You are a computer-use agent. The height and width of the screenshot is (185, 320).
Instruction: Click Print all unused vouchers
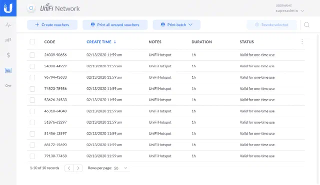tap(115, 25)
